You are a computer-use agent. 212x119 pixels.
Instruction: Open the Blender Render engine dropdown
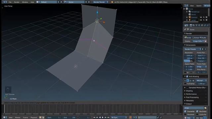pos(101,2)
